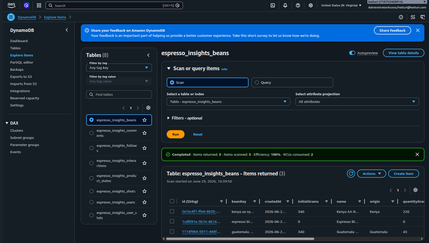Focus the top AWS Search box
This screenshot has height=243, width=429.
(x=114, y=5)
